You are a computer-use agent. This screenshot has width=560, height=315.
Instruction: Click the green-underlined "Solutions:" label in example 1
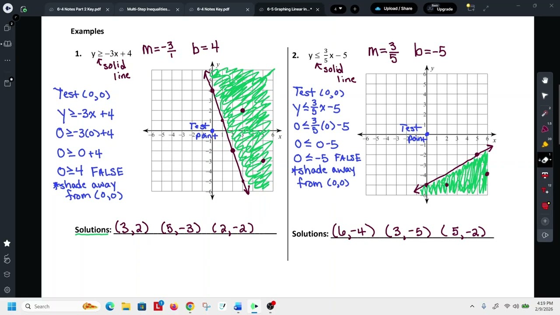[x=93, y=230]
